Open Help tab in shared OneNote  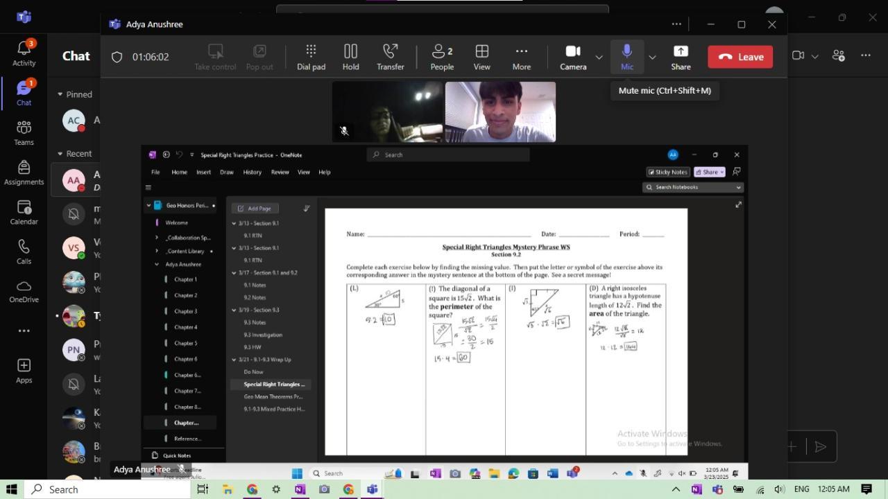point(324,172)
